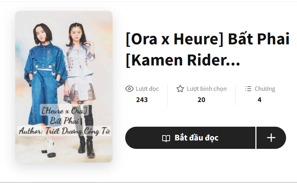
Task: Click the read count 243
Action: click(142, 100)
